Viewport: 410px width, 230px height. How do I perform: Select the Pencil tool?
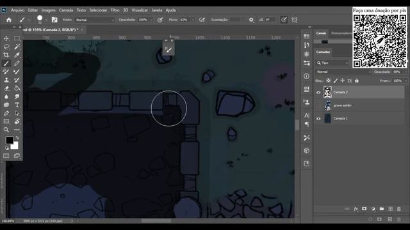(17, 63)
